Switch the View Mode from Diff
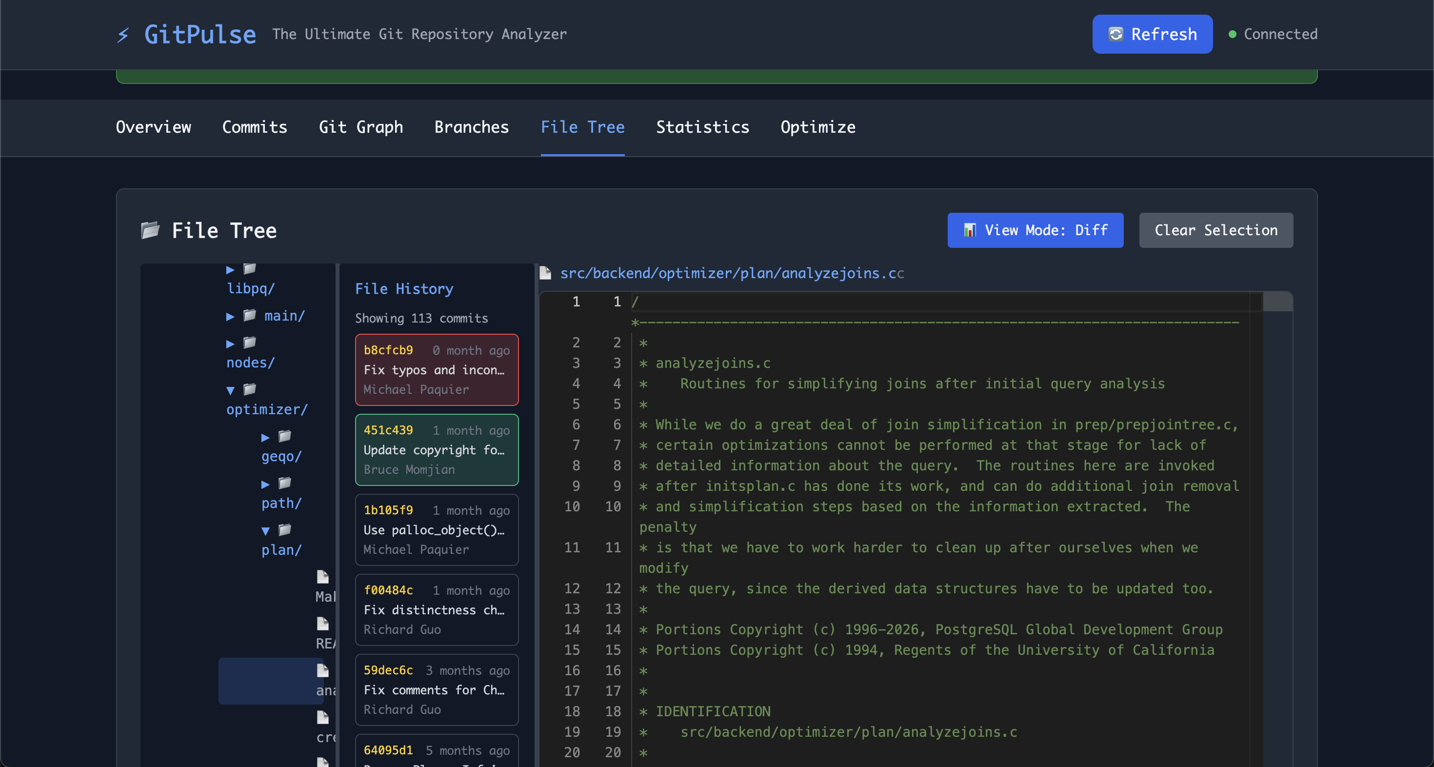Screen dimensions: 1434x767 pyautogui.click(x=1035, y=230)
